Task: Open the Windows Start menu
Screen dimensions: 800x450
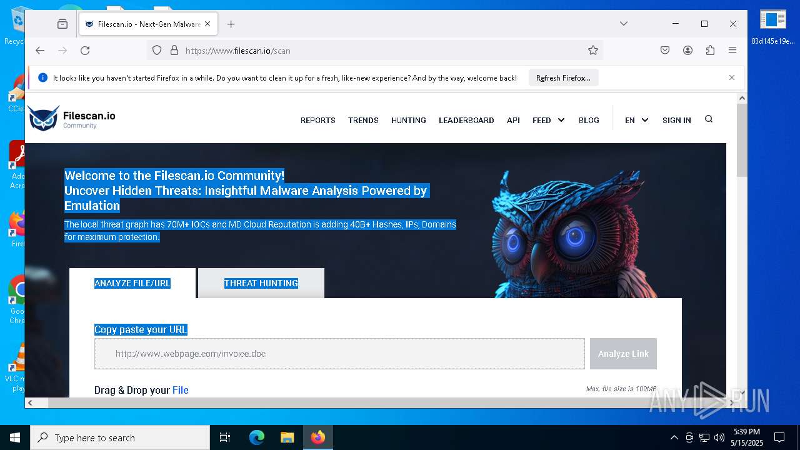Action: coord(15,437)
